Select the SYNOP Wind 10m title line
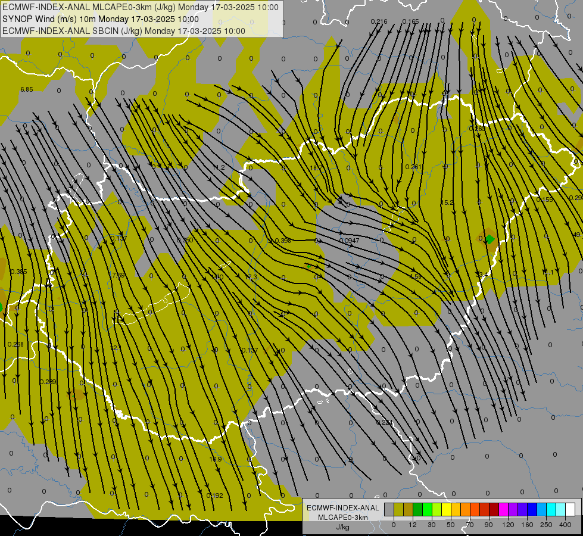Image resolution: width=583 pixels, height=536 pixels. coord(101,19)
